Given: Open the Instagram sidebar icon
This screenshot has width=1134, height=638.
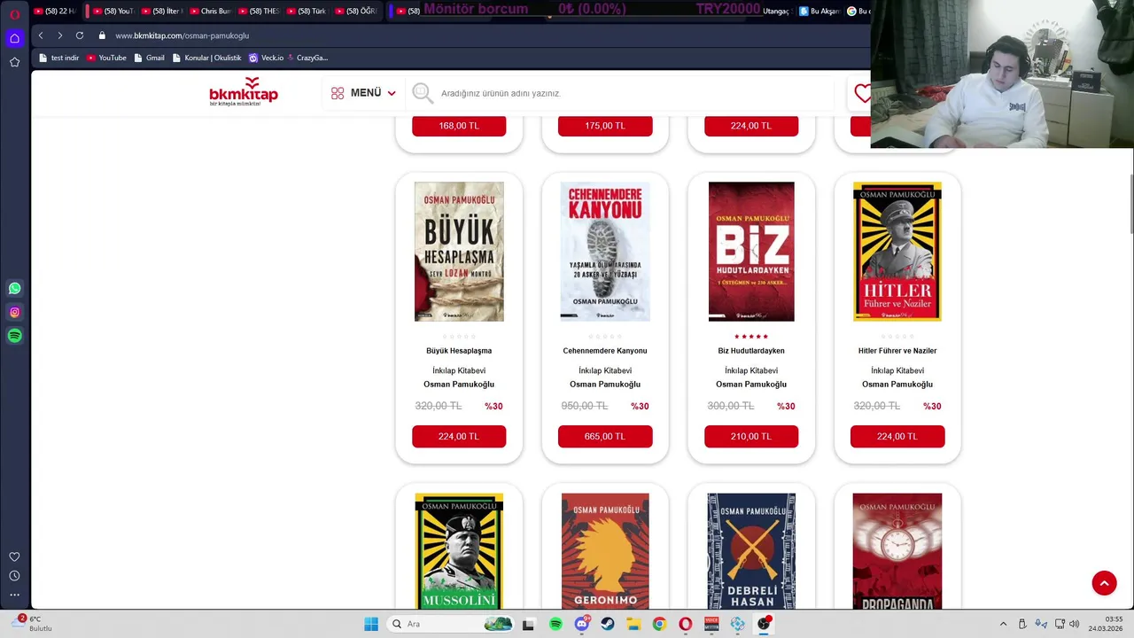Looking at the screenshot, I should [14, 312].
